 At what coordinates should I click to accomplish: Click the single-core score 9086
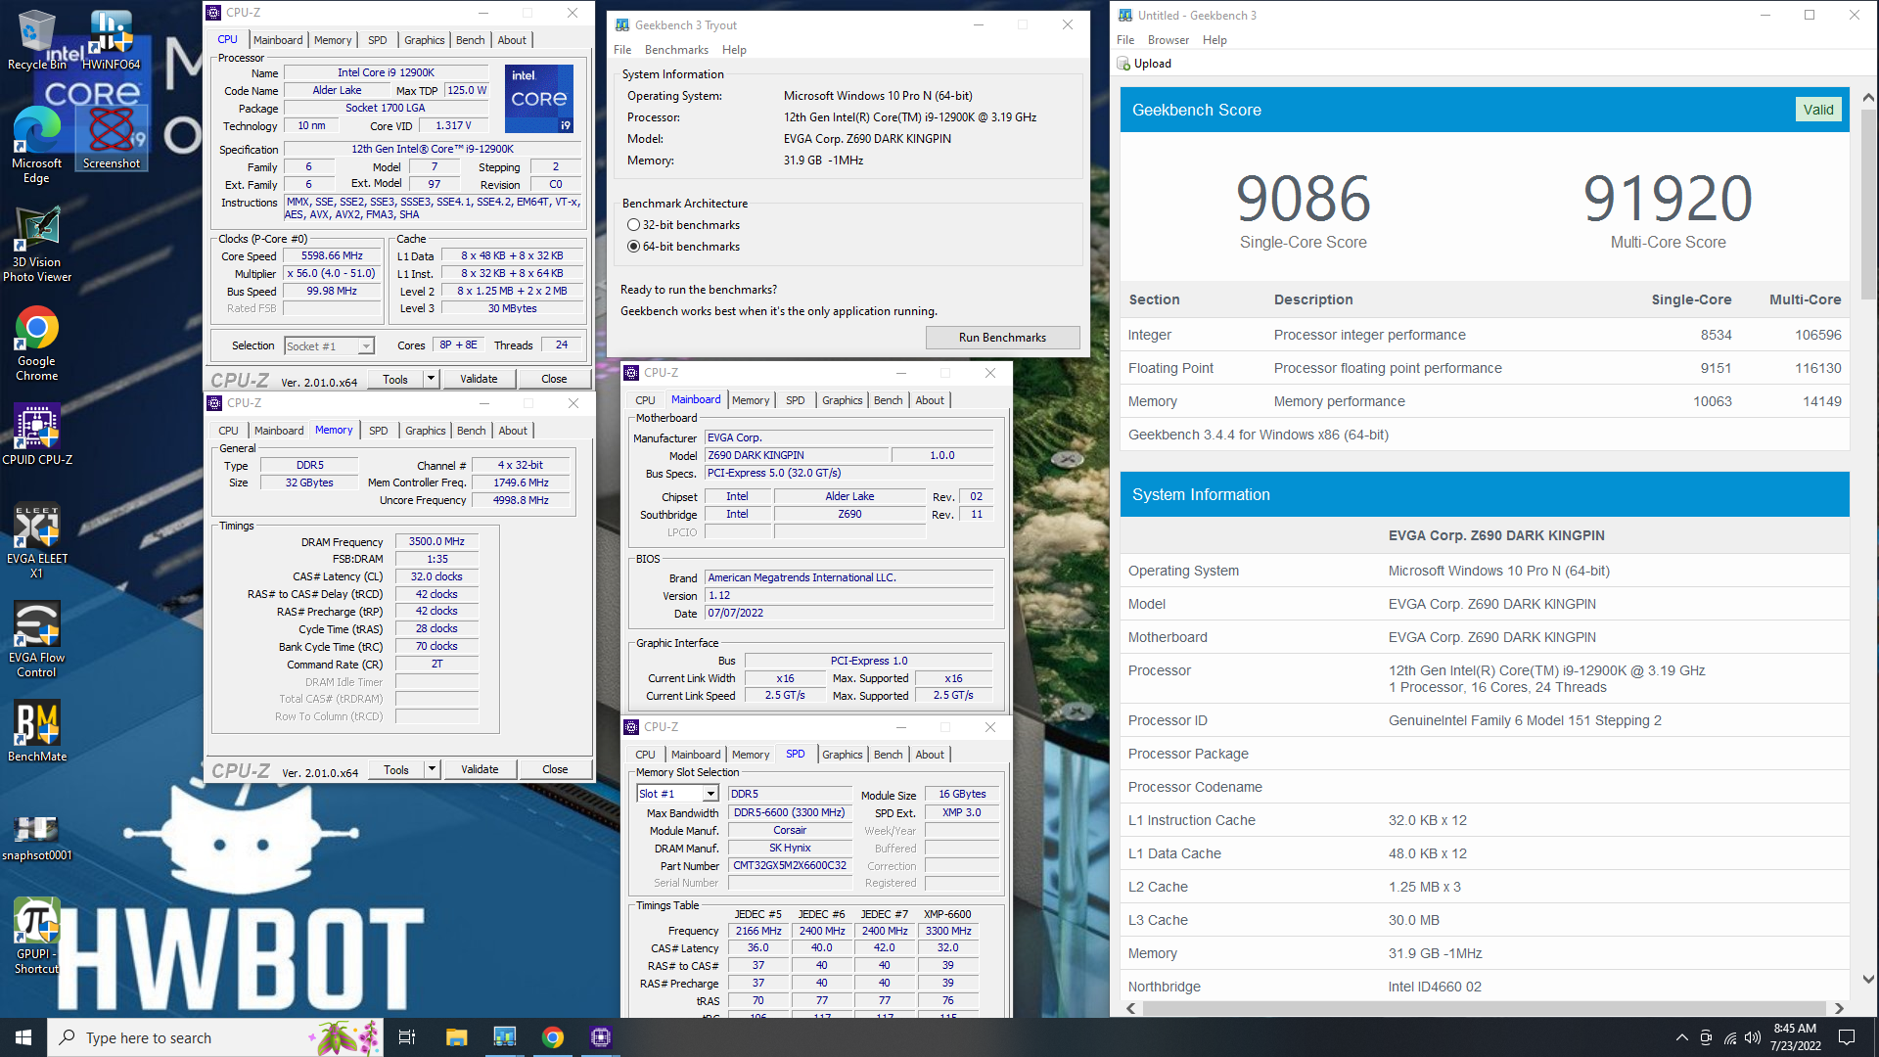click(1303, 199)
